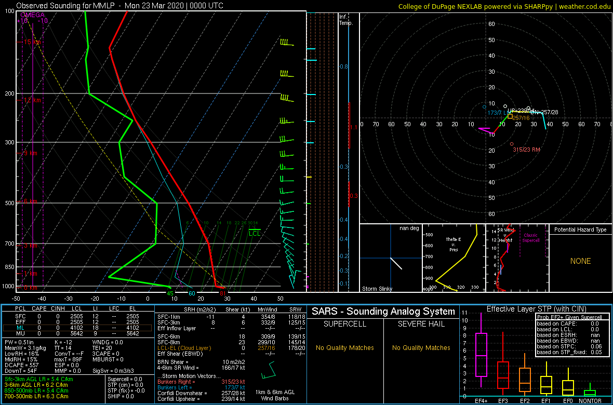Screen dimensions: 613x405
Task: Click the 'LCL-EL (Cloud Layer)' row label
Action: tap(184, 348)
